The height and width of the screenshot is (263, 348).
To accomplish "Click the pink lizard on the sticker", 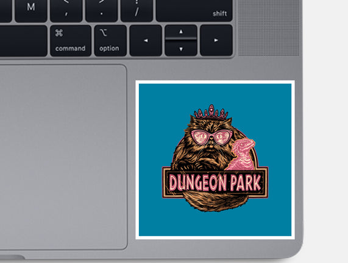I will (x=241, y=155).
